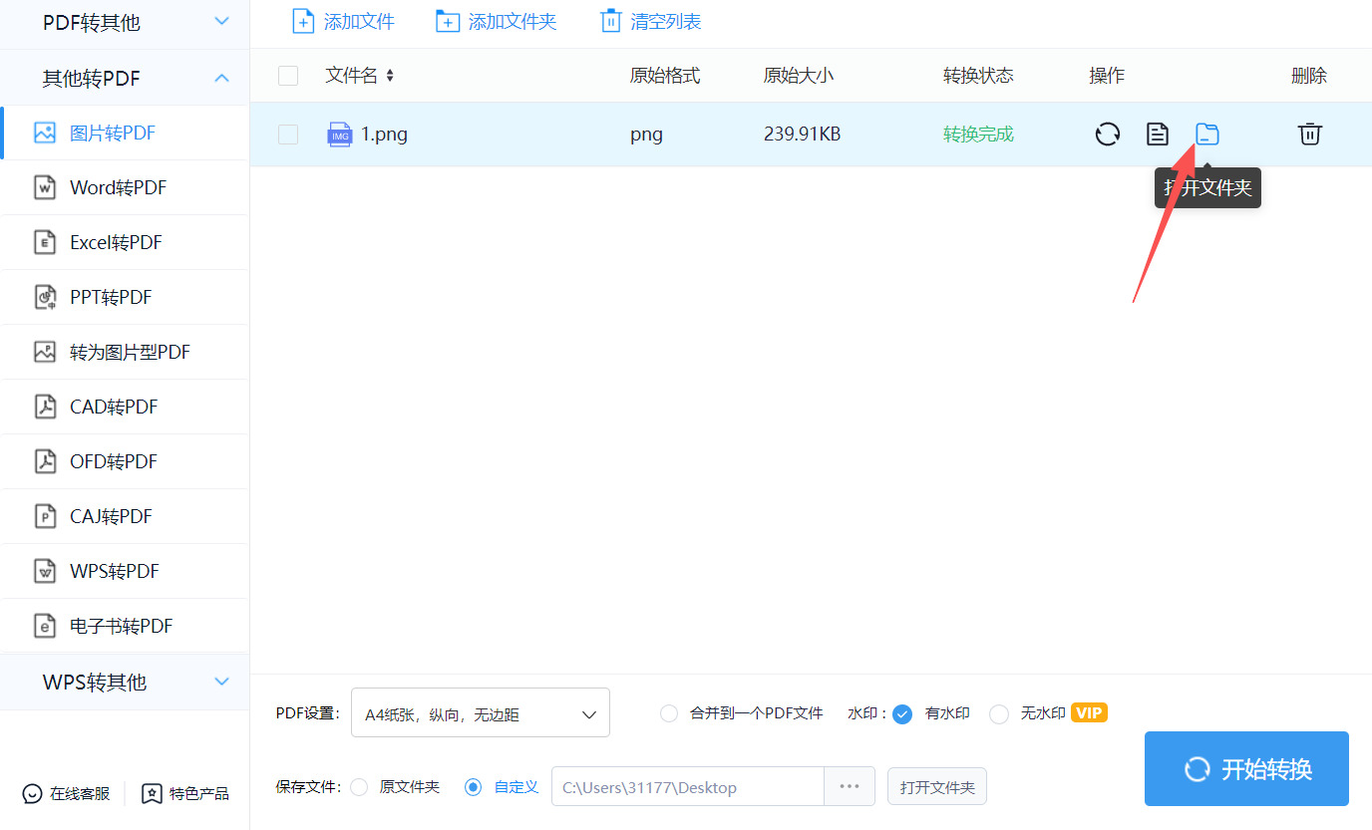The image size is (1372, 830).
Task: Click the 清空列表 clear list icon
Action: 610,20
